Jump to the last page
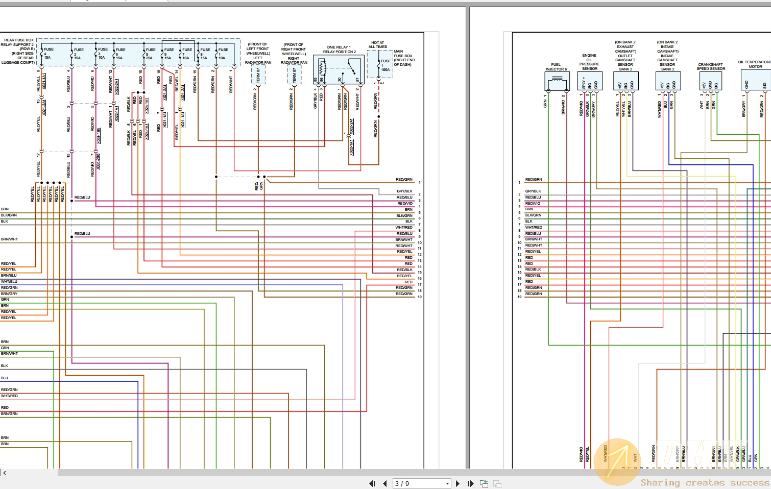The image size is (771, 489). pos(470,483)
